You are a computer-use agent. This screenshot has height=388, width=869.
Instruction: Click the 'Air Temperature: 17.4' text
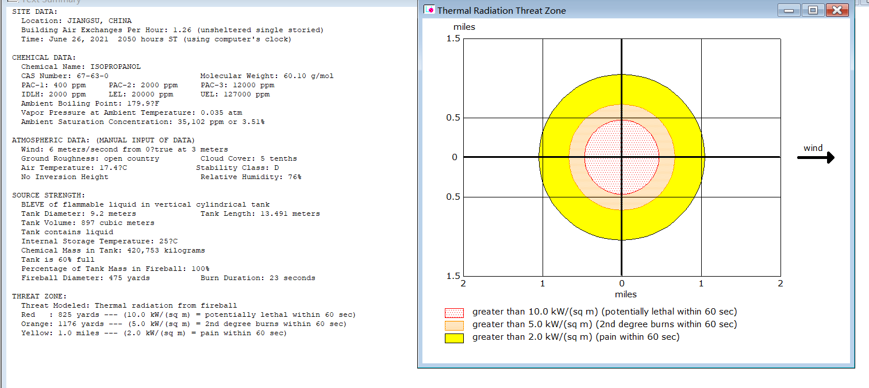pos(74,168)
